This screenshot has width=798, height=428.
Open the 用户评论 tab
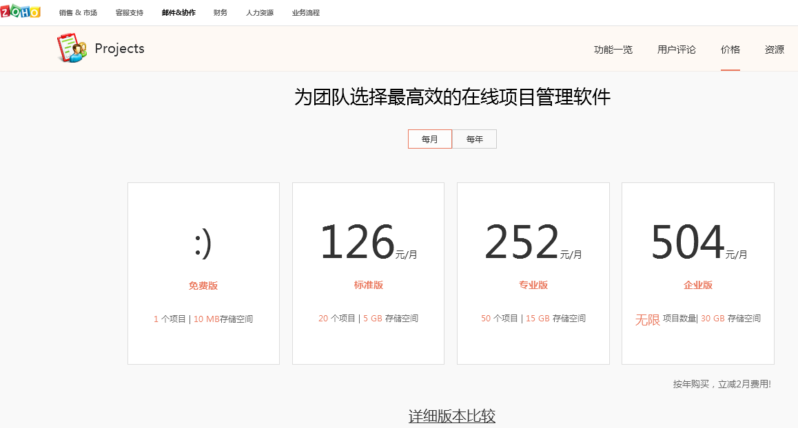click(677, 50)
